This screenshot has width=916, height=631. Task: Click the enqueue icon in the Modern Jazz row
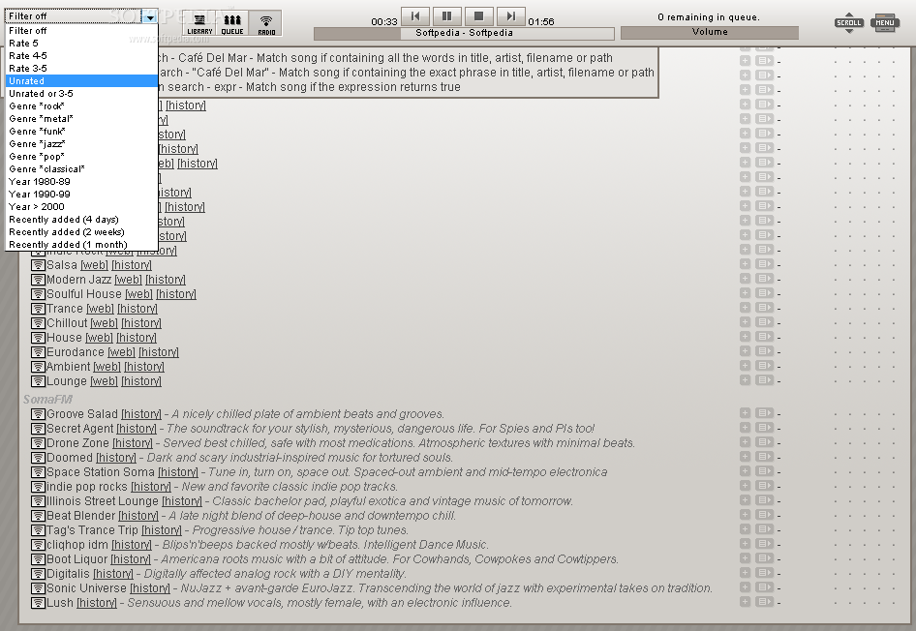click(764, 279)
